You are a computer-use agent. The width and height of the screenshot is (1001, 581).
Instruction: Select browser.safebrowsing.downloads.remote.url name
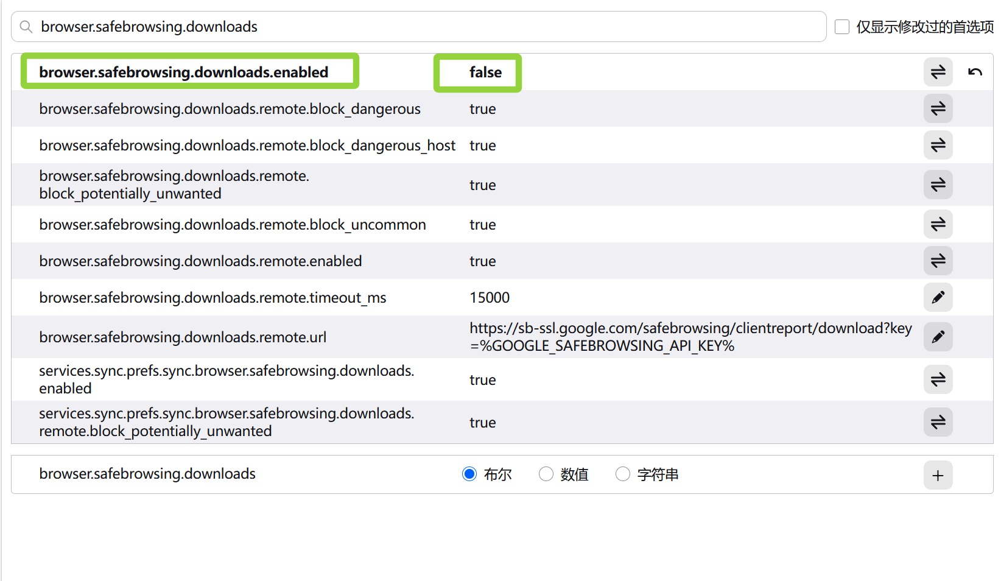pyautogui.click(x=183, y=337)
